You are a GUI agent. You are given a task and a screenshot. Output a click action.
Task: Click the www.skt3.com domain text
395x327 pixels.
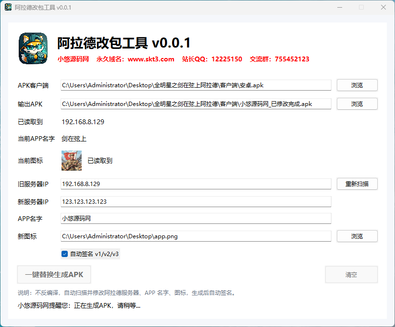pyautogui.click(x=151, y=59)
